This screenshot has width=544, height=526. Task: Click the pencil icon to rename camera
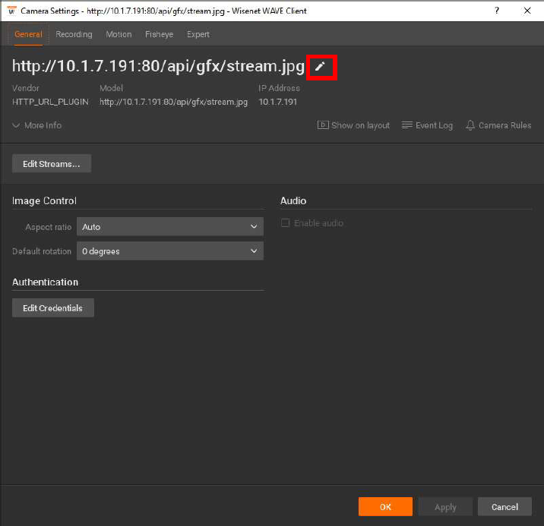coord(320,67)
